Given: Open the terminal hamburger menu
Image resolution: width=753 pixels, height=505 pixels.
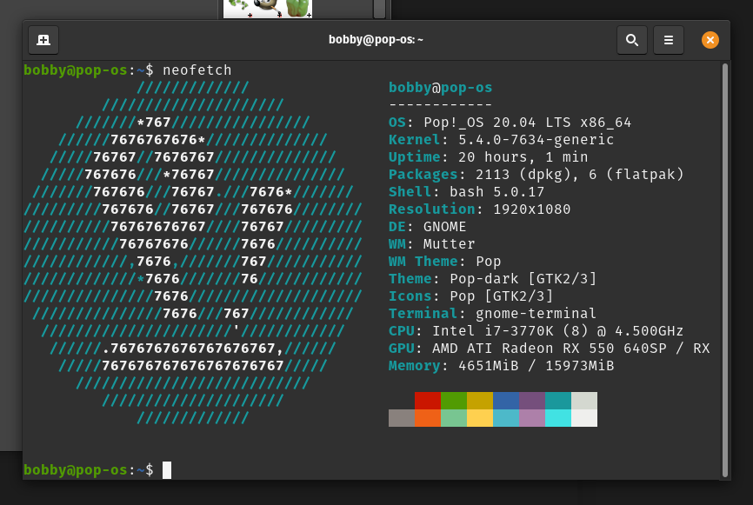Looking at the screenshot, I should coord(669,40).
